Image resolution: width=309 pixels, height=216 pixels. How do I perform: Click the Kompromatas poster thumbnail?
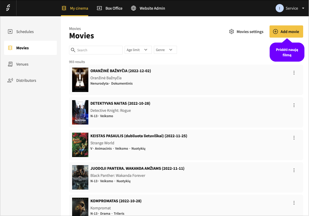(x=80, y=207)
